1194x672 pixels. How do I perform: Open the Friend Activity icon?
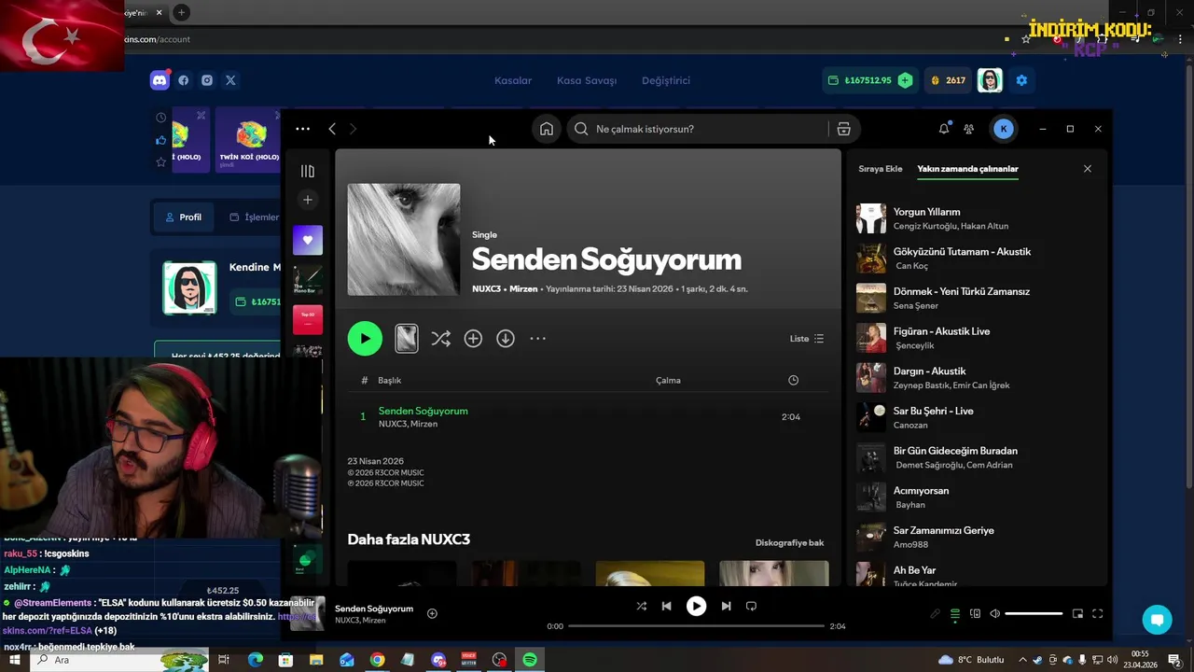tap(969, 129)
